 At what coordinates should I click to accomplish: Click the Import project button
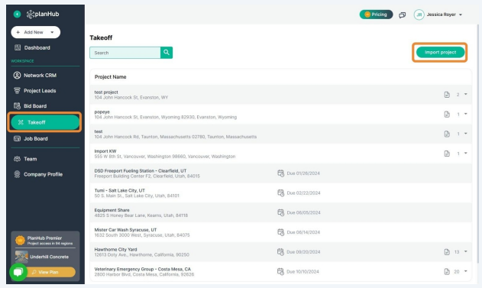(440, 52)
